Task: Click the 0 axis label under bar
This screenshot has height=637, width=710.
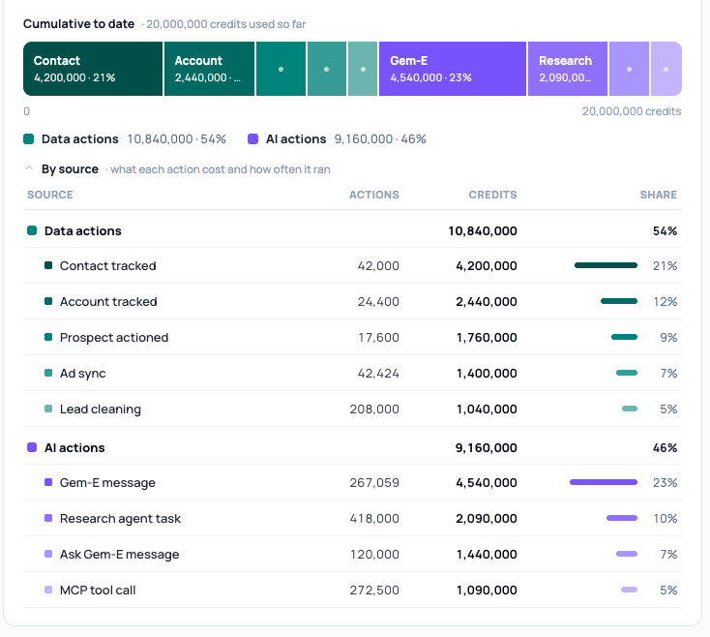Action: pyautogui.click(x=27, y=111)
